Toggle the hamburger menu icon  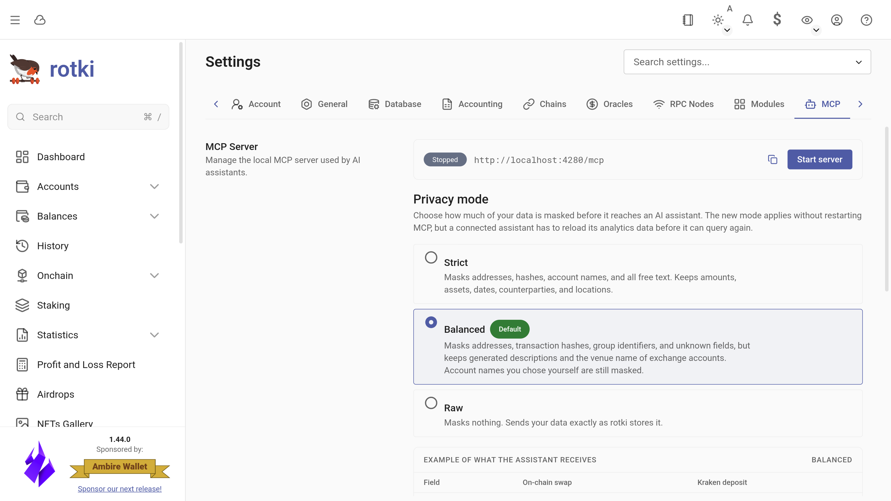(15, 20)
